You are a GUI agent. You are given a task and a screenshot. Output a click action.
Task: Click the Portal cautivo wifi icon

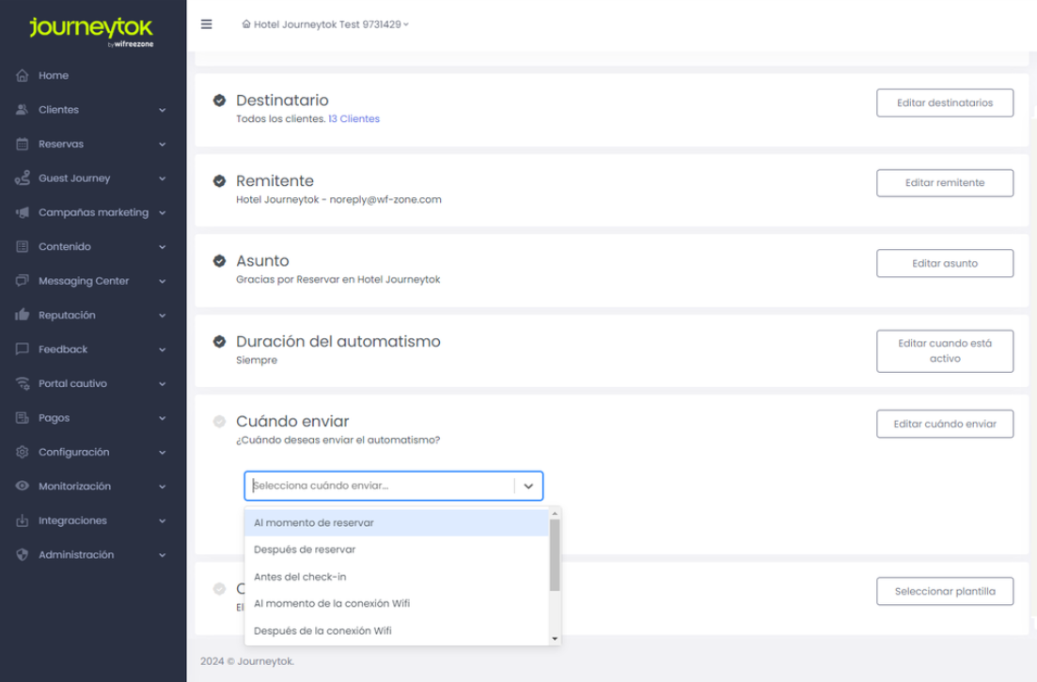(23, 384)
